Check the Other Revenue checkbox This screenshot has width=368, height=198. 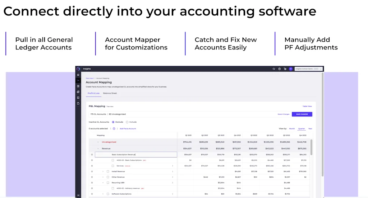click(108, 177)
